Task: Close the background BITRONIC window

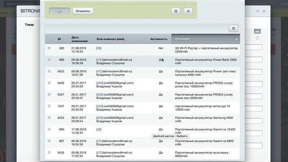Action: 264,11
